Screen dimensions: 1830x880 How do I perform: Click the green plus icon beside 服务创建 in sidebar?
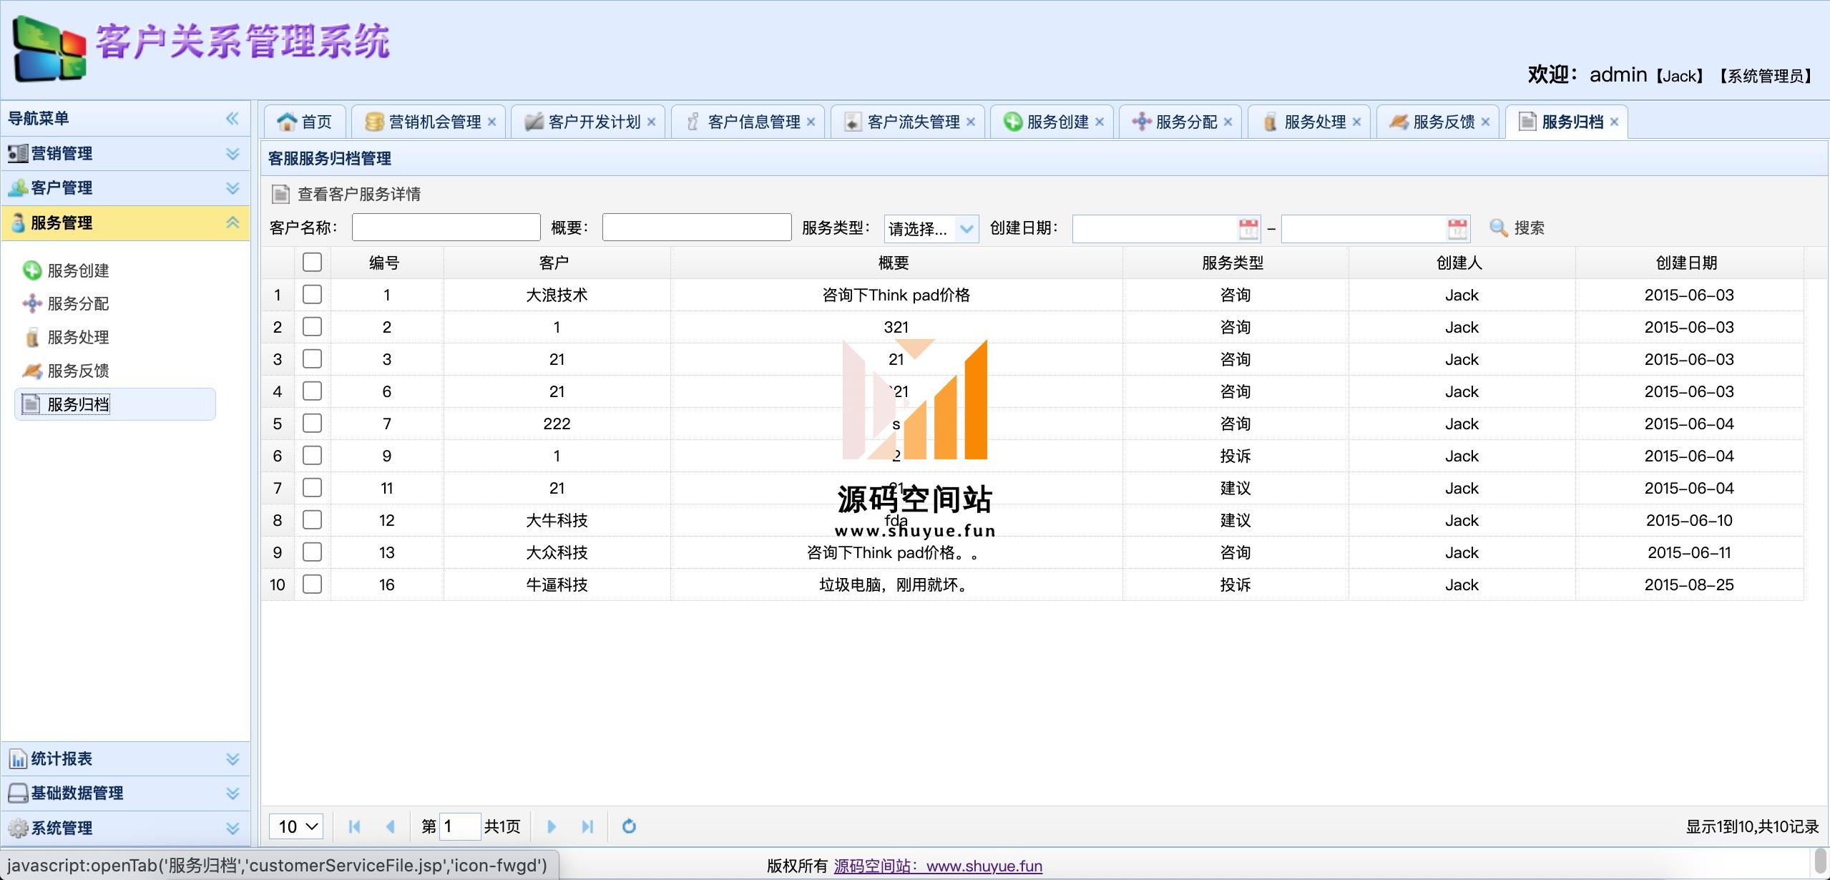(32, 270)
